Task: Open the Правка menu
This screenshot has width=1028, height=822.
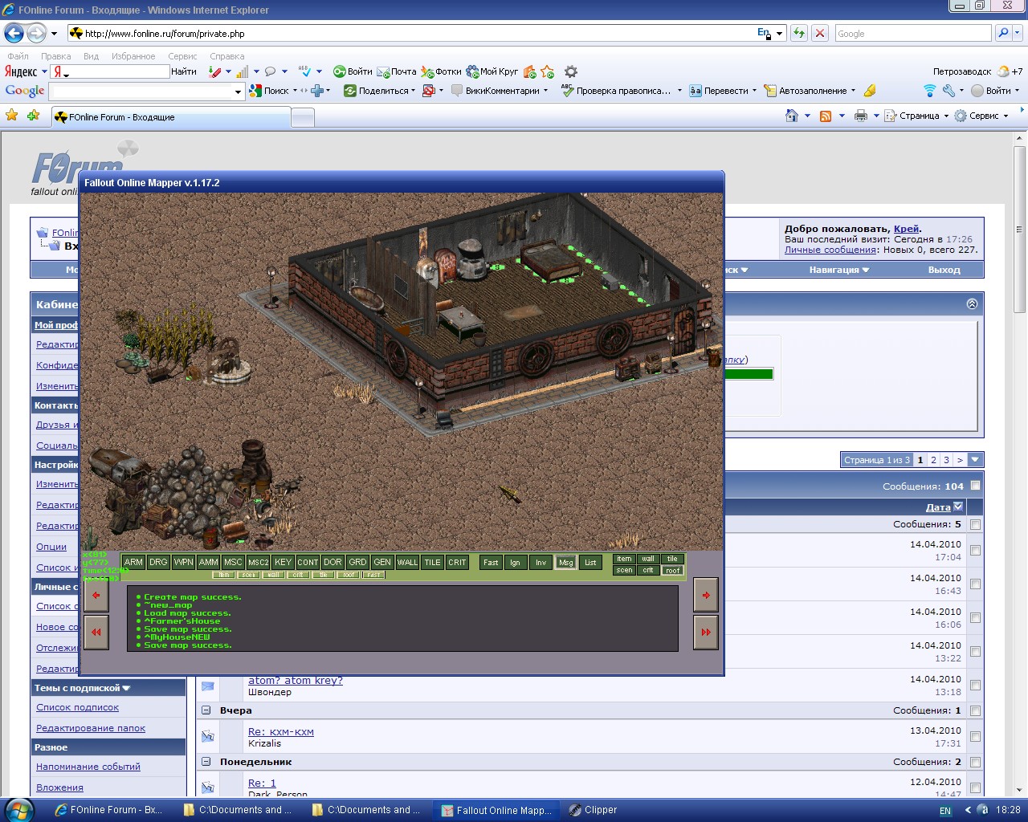Action: pyautogui.click(x=55, y=56)
